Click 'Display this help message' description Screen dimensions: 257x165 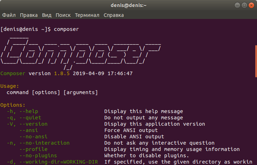pos(144,112)
